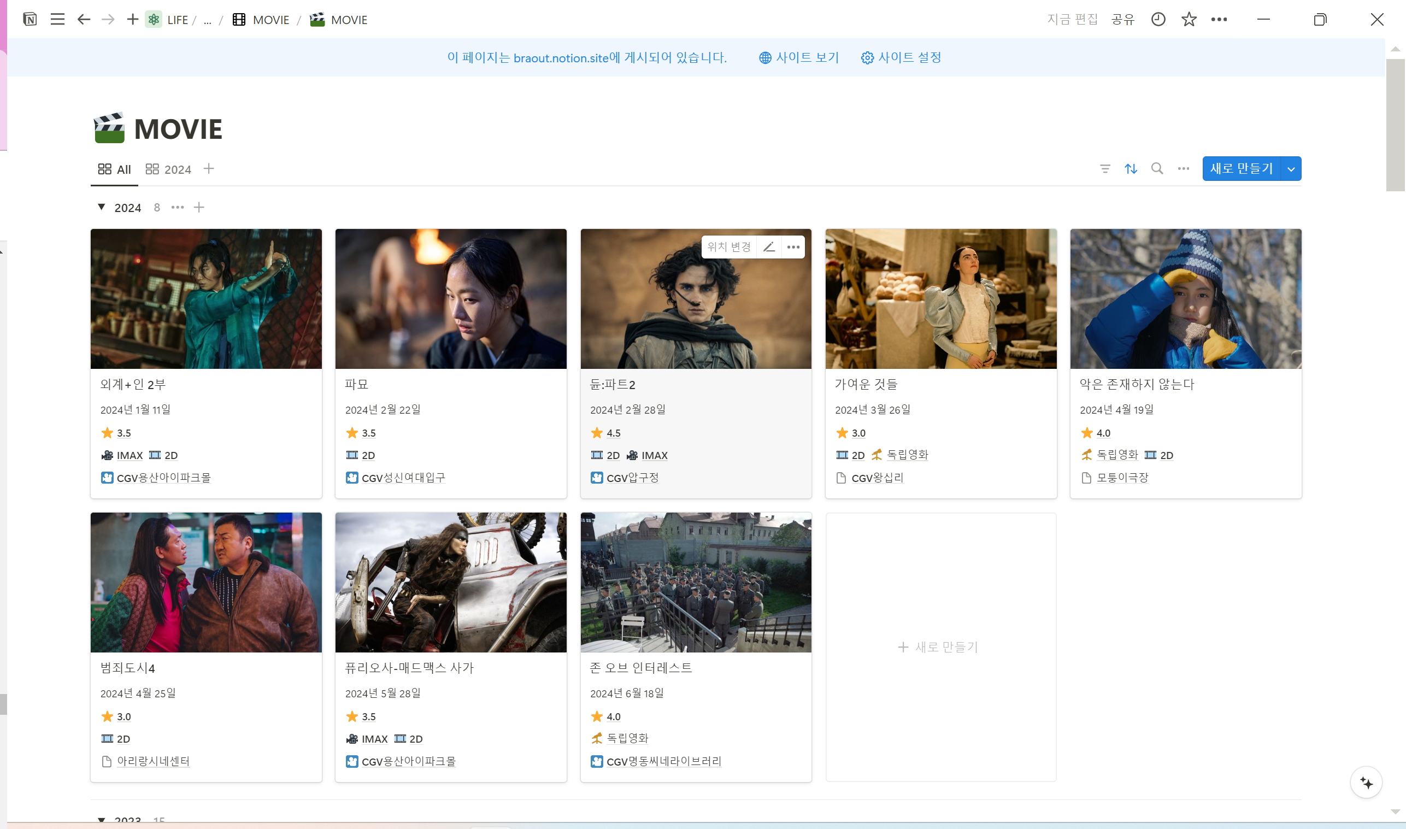Select the All view tab
The width and height of the screenshot is (1406, 829).
click(115, 169)
